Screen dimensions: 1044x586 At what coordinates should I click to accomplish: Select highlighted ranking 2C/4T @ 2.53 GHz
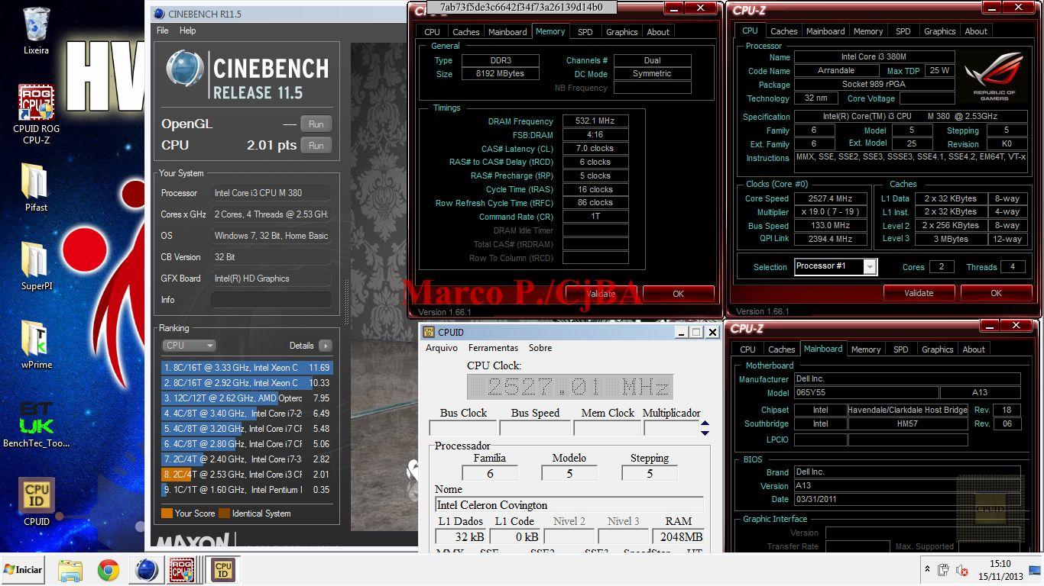point(246,475)
